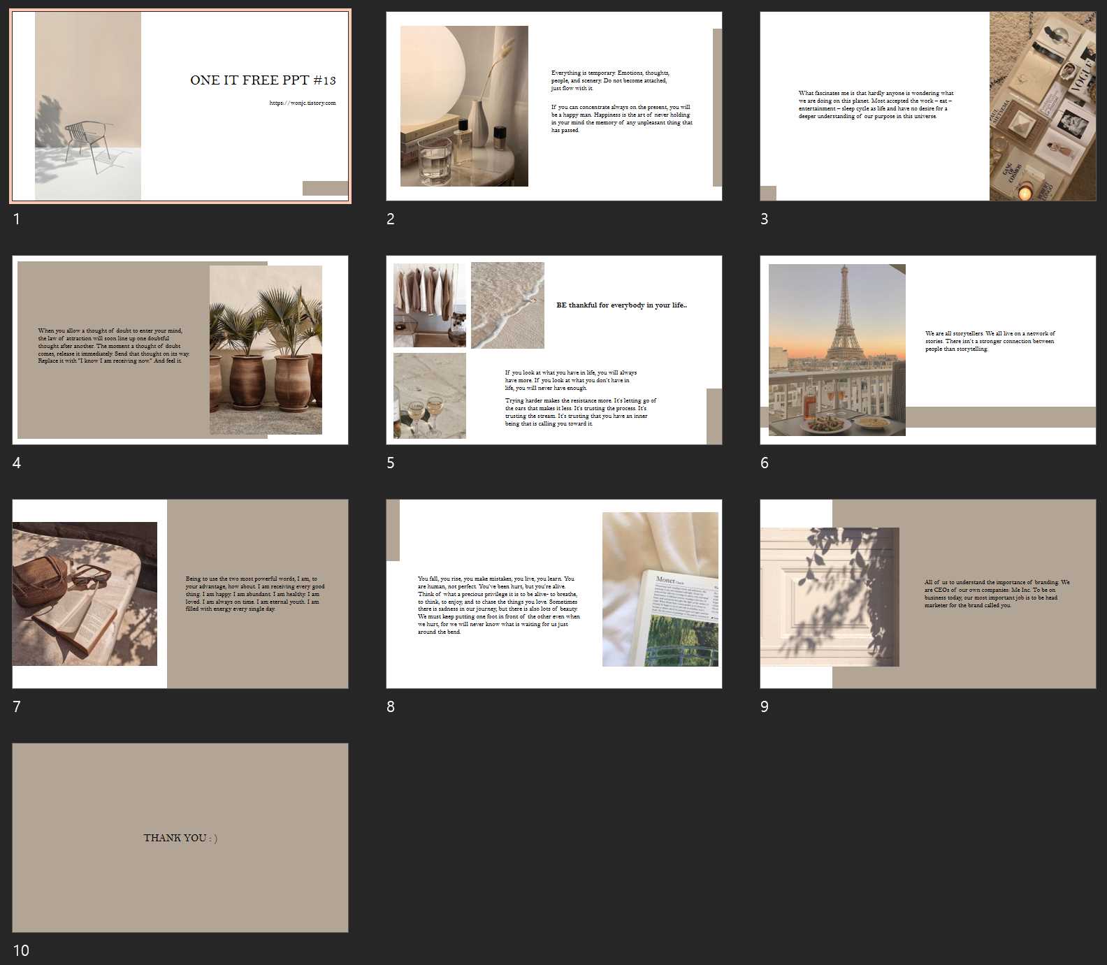Image resolution: width=1107 pixels, height=965 pixels.
Task: Click the 'ONE IT FREE PPT #13' title text
Action: 263,80
